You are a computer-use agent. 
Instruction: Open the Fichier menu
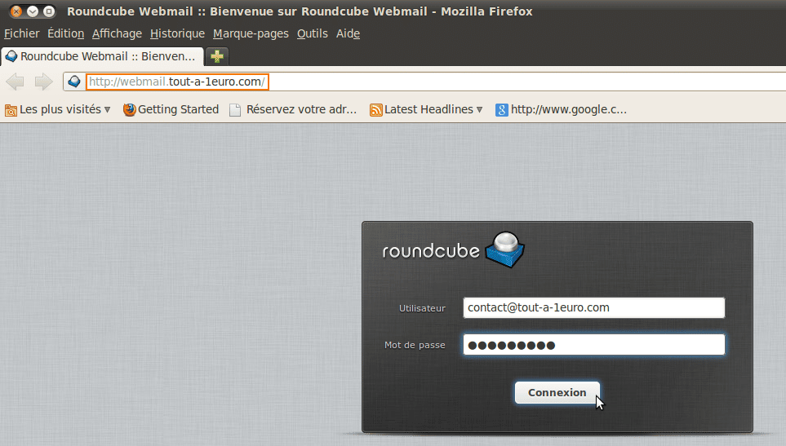(x=21, y=33)
